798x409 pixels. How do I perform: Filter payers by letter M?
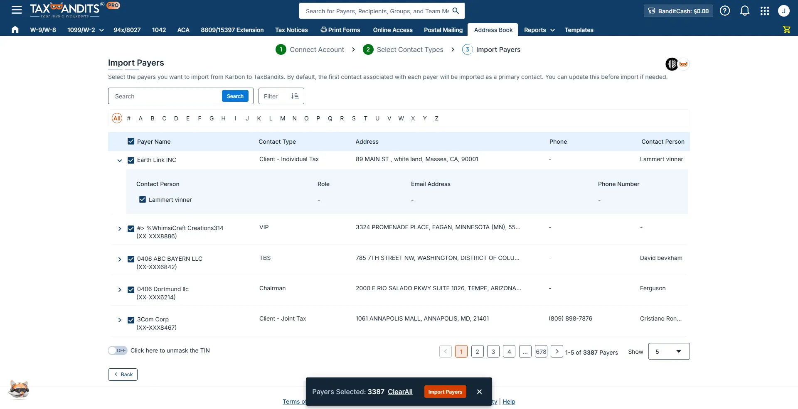click(283, 118)
